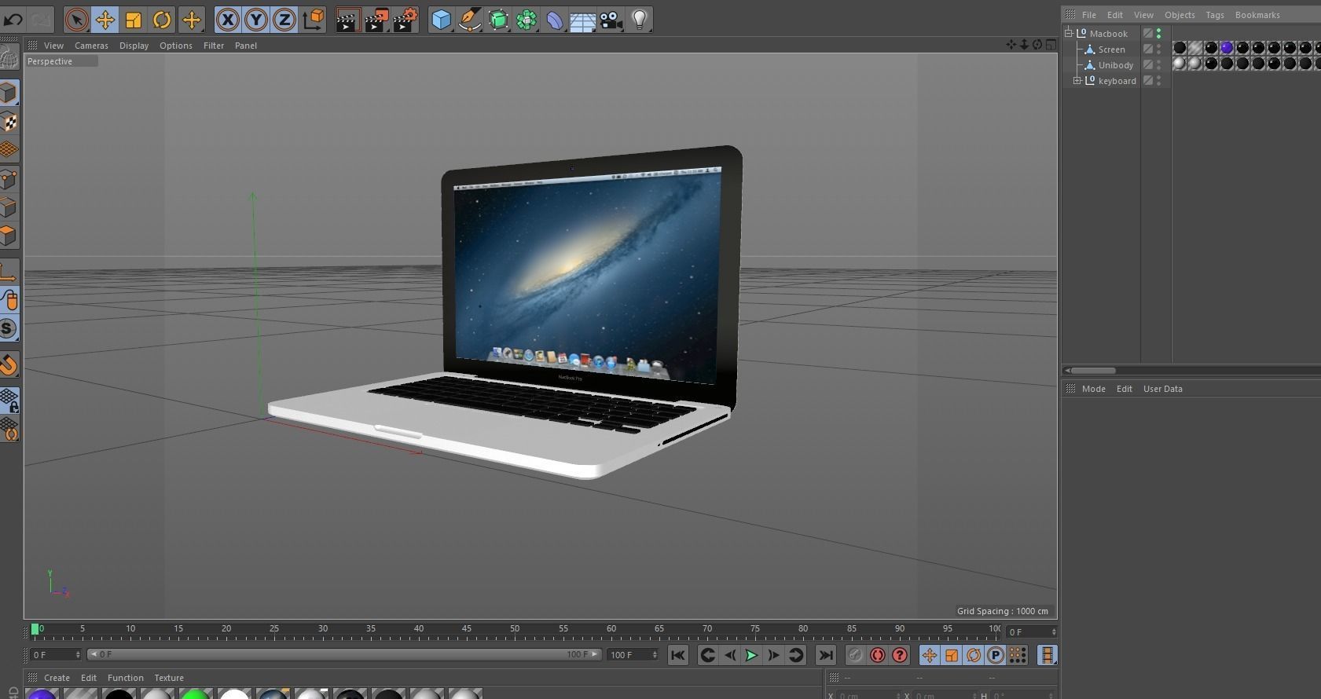Screen dimensions: 1321x699
Task: Add a Camera object
Action: tap(611, 20)
